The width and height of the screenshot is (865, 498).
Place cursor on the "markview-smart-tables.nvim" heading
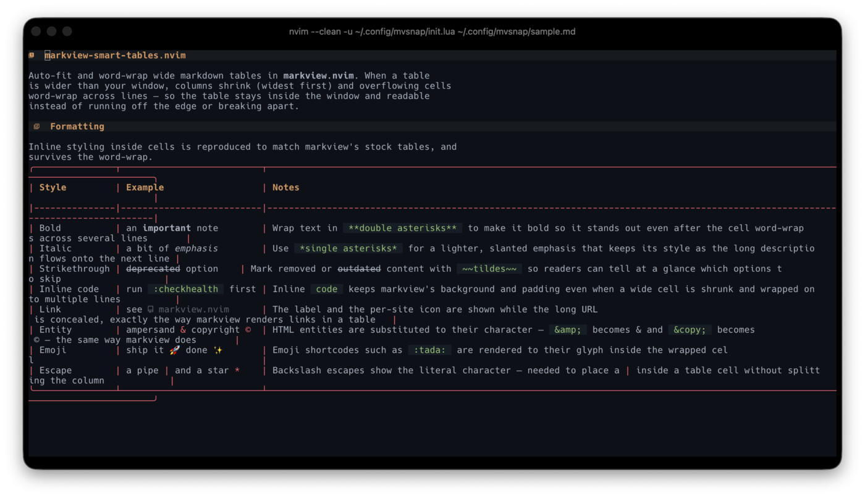115,56
